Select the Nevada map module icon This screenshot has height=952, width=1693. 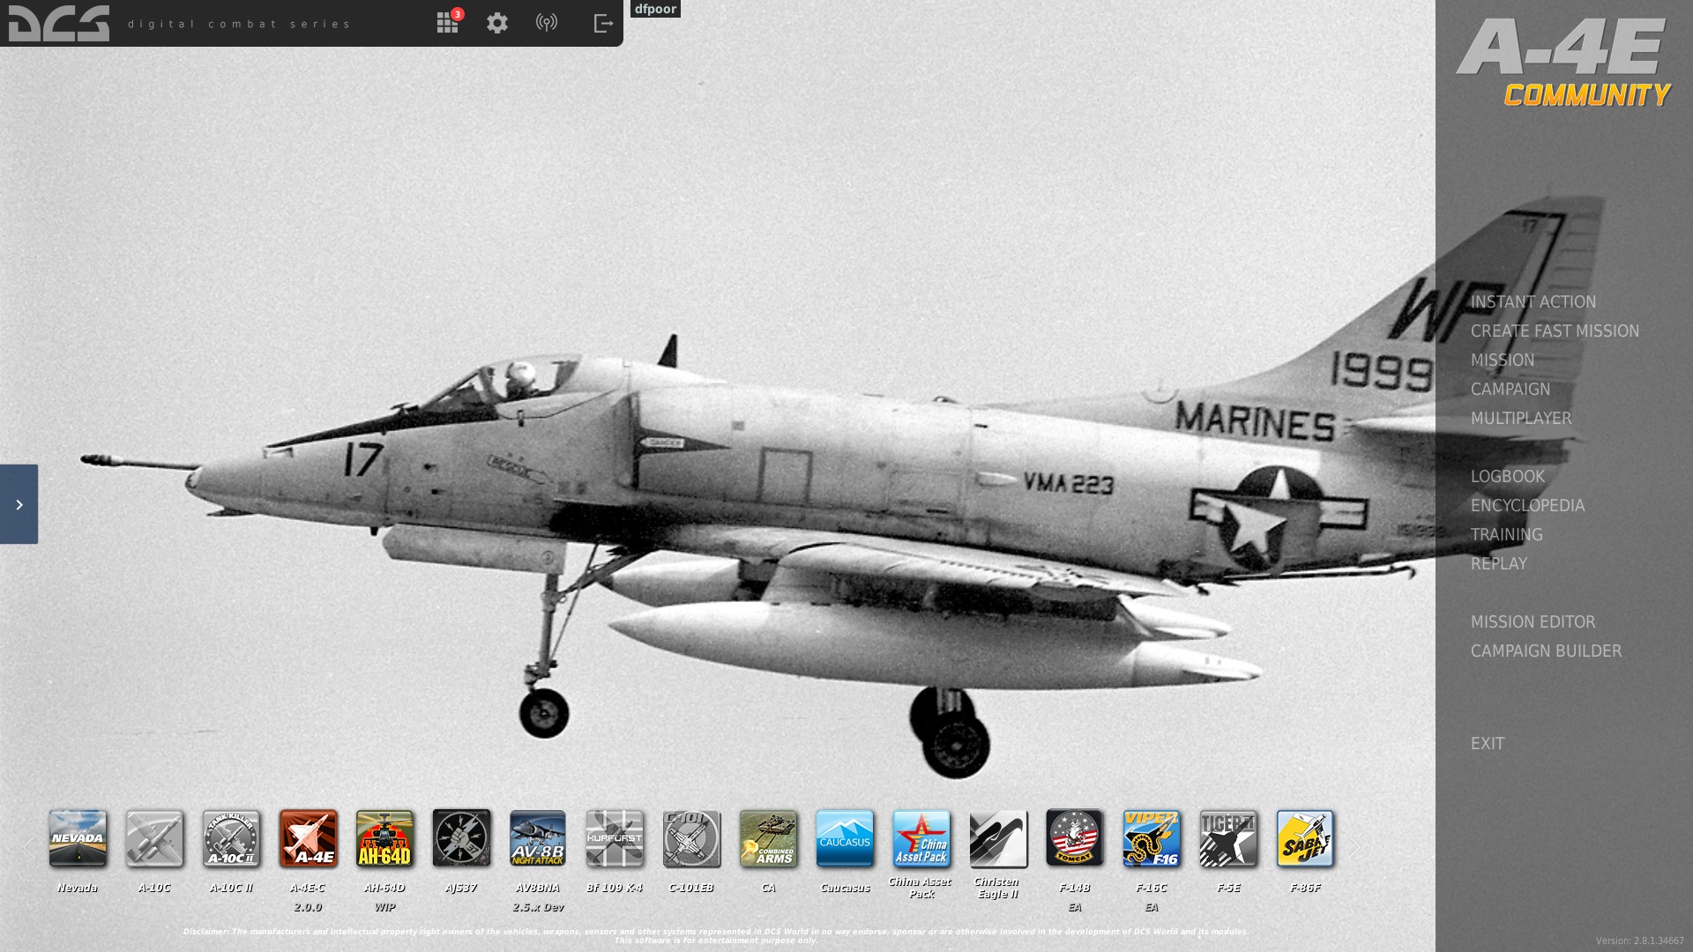pos(78,838)
